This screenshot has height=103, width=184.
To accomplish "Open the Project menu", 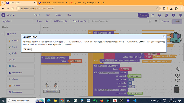I will coord(37,15).
